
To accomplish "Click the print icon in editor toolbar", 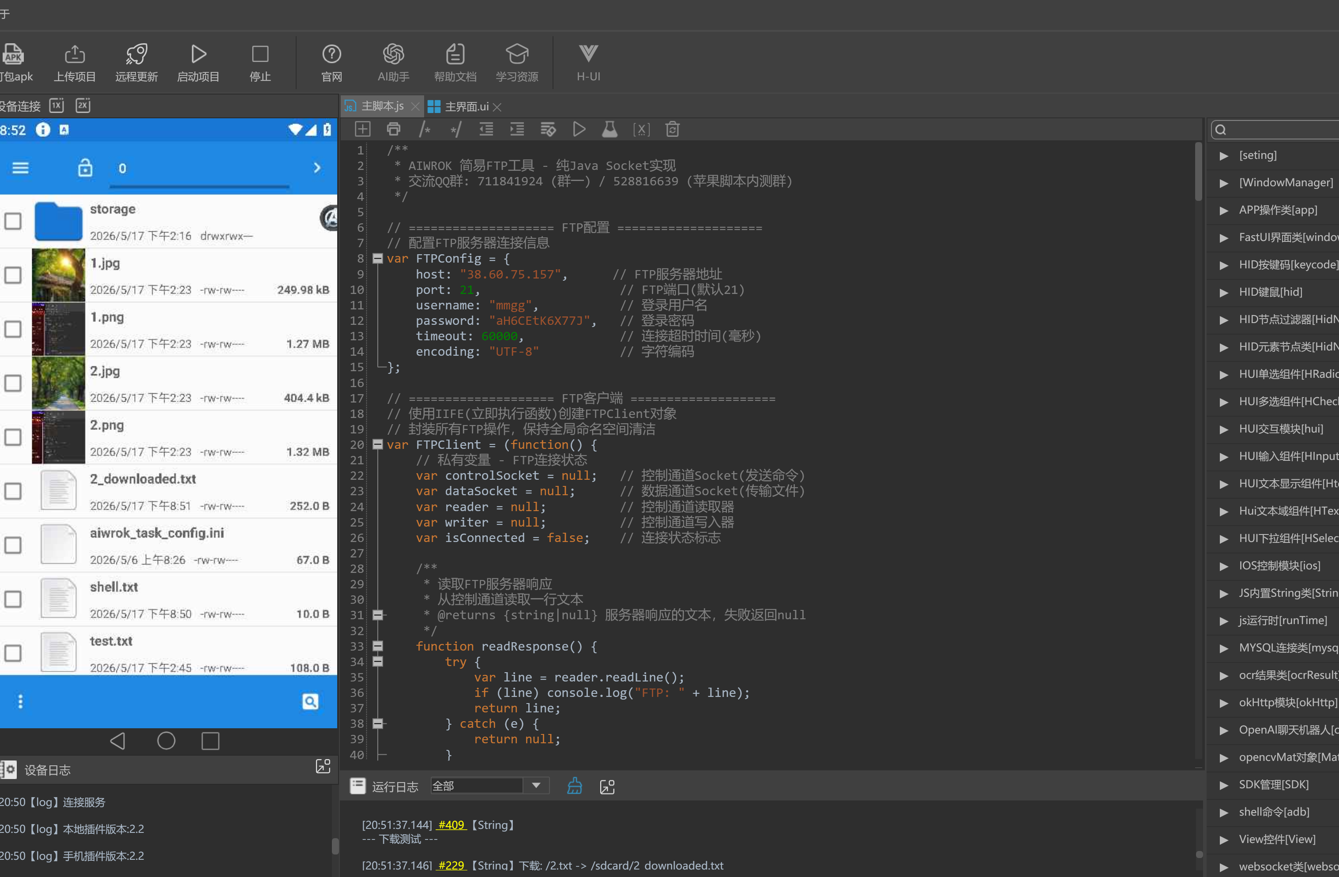I will pyautogui.click(x=394, y=129).
